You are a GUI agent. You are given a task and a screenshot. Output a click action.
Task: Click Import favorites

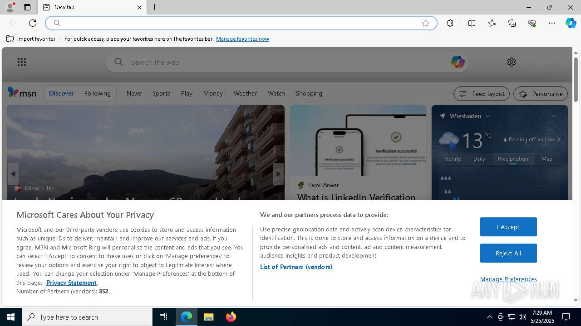31,39
